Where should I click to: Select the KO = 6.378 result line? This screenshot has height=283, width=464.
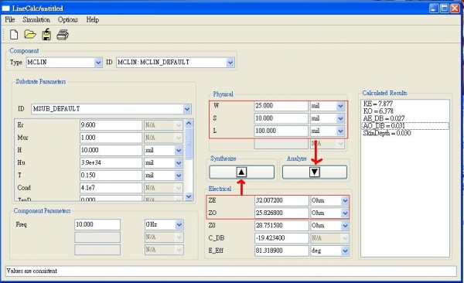coord(378,111)
